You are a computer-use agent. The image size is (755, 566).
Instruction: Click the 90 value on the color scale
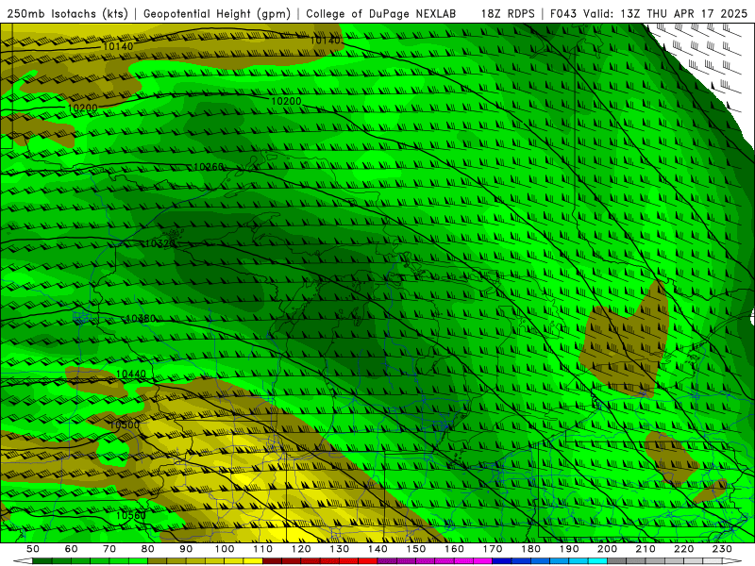[x=186, y=549]
